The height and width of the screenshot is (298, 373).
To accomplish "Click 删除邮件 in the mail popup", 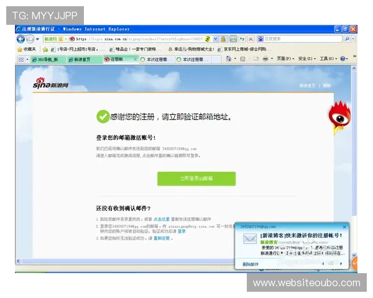I will coord(251,264).
